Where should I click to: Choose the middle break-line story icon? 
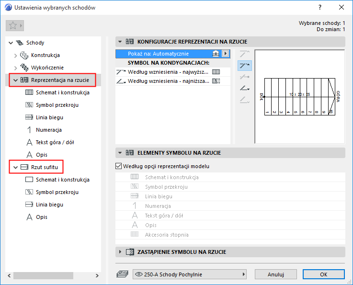pyautogui.click(x=244, y=77)
